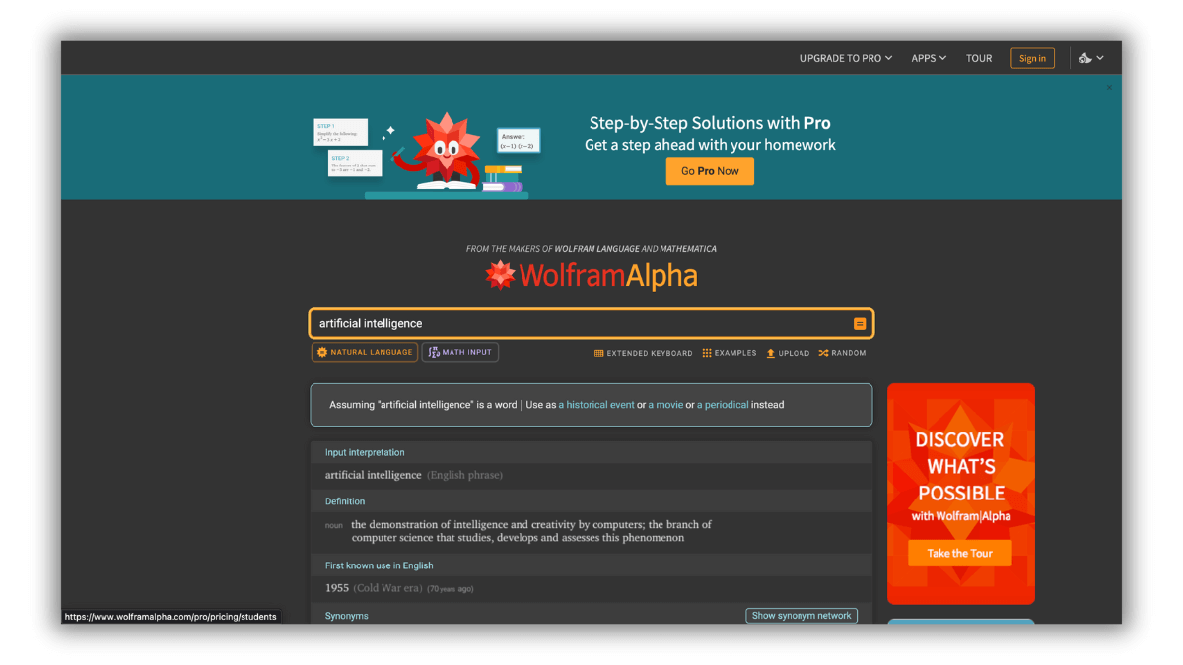
Task: Expand the Apps dropdown menu
Action: (x=929, y=58)
